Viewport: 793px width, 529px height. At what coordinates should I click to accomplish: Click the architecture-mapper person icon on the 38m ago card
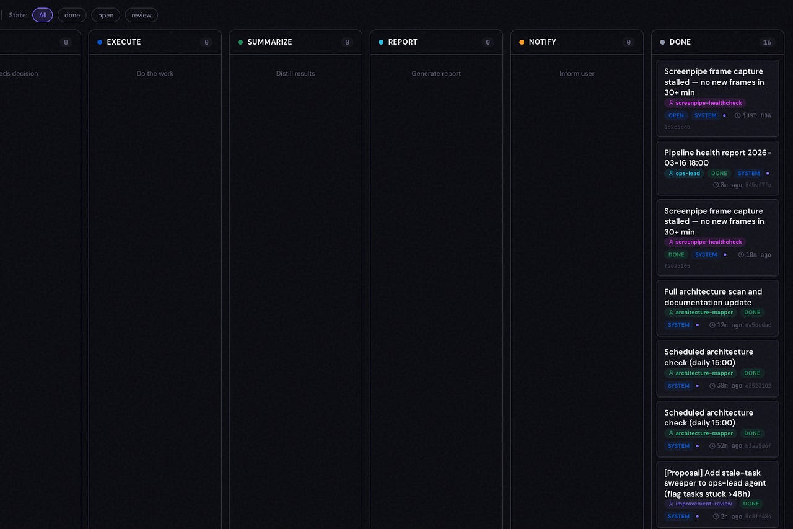pos(671,373)
